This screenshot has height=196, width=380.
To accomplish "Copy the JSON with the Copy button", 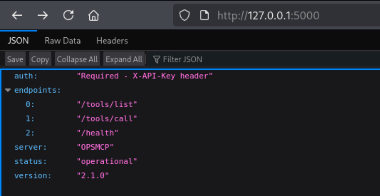I will 40,59.
